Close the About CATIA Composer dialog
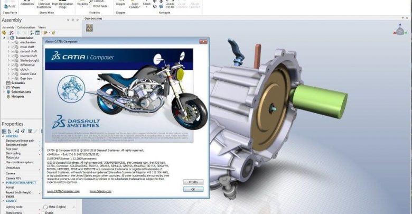 [203, 42]
